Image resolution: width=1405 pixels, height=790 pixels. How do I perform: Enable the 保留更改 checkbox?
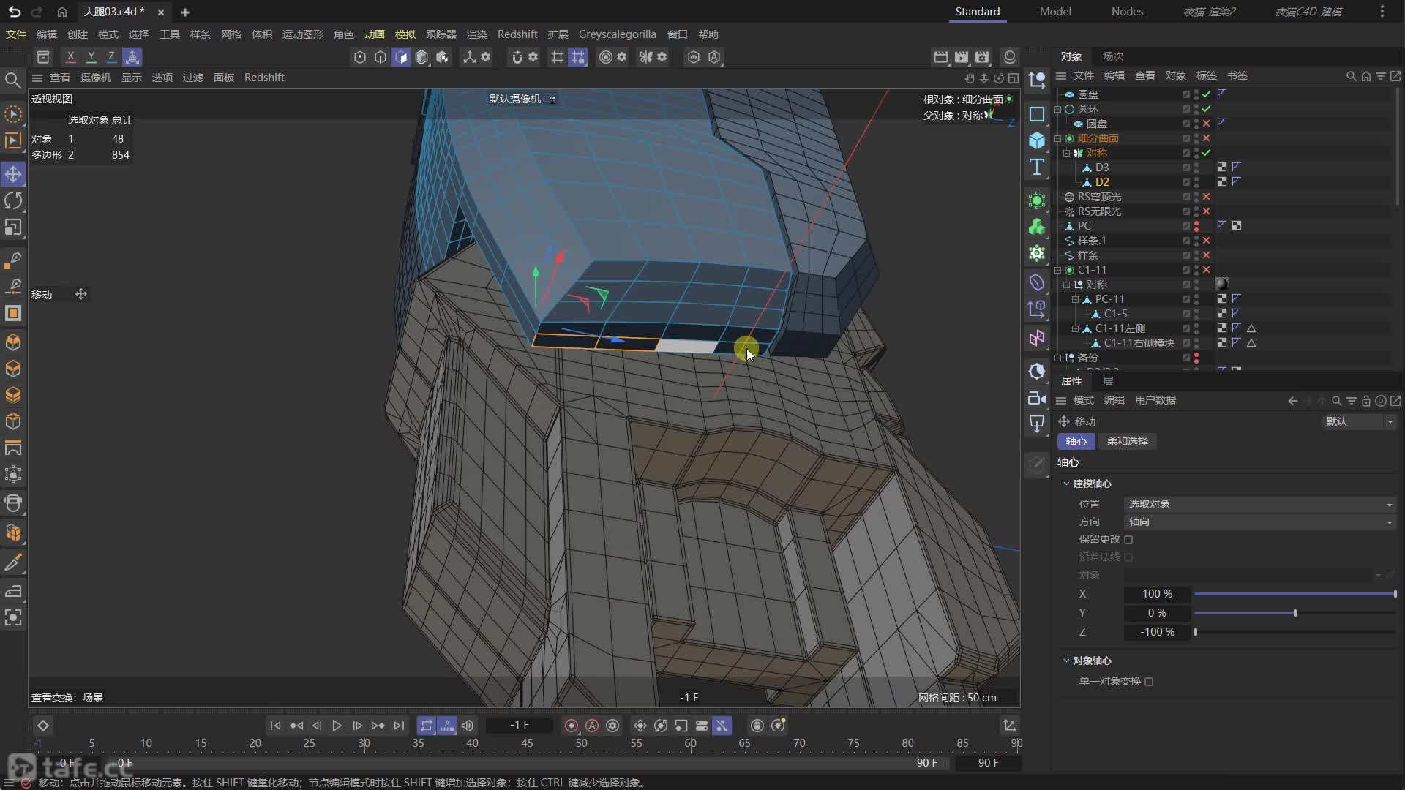click(x=1128, y=540)
